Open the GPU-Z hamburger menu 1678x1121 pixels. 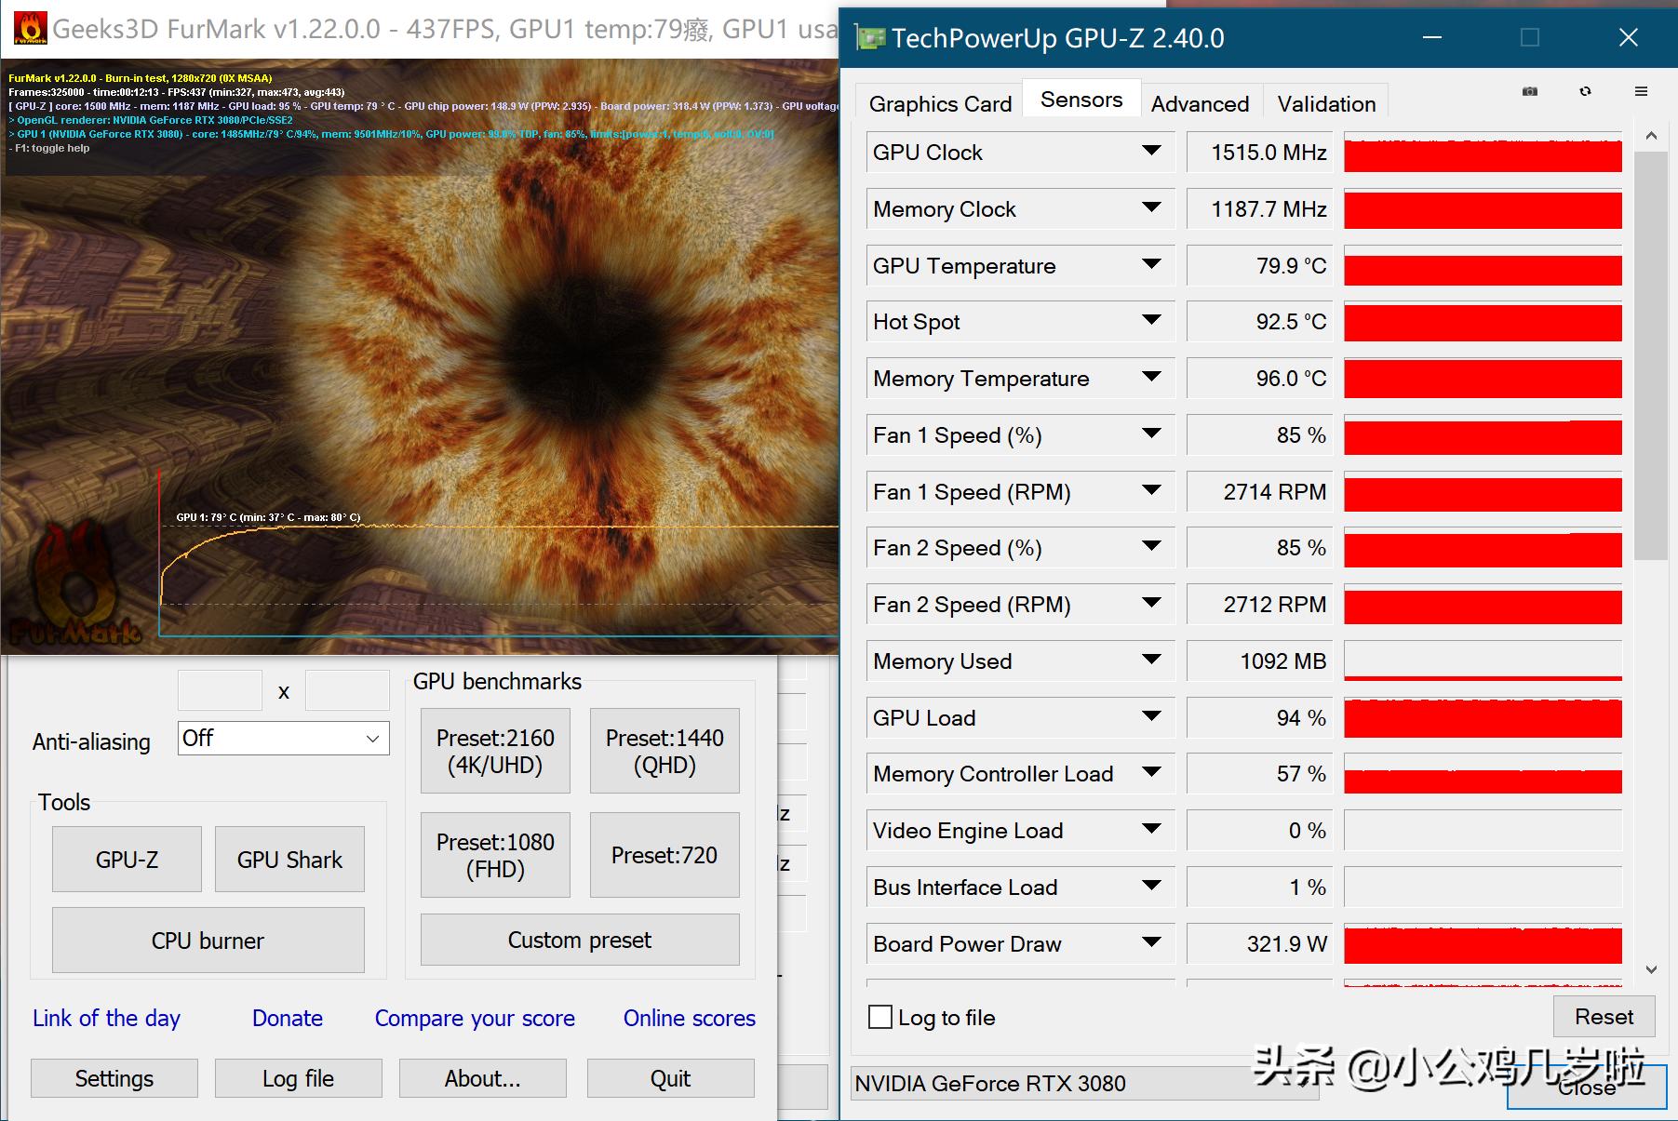(1641, 91)
